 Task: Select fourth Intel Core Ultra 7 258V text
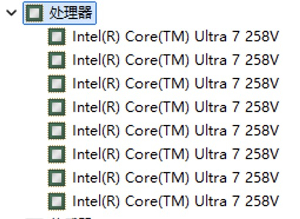point(175,107)
